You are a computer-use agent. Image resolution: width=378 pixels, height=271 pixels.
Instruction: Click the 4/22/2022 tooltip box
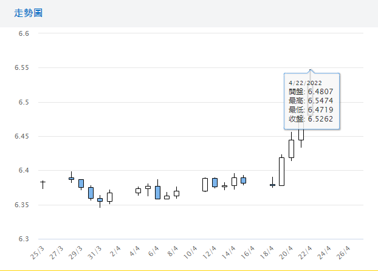tap(312, 101)
